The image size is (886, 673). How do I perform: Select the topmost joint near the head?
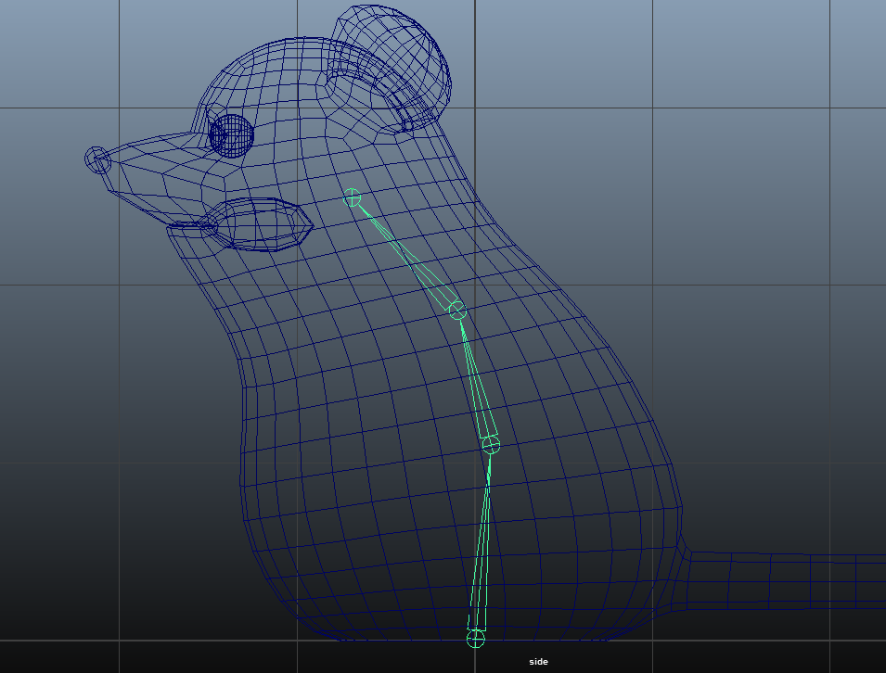[352, 197]
